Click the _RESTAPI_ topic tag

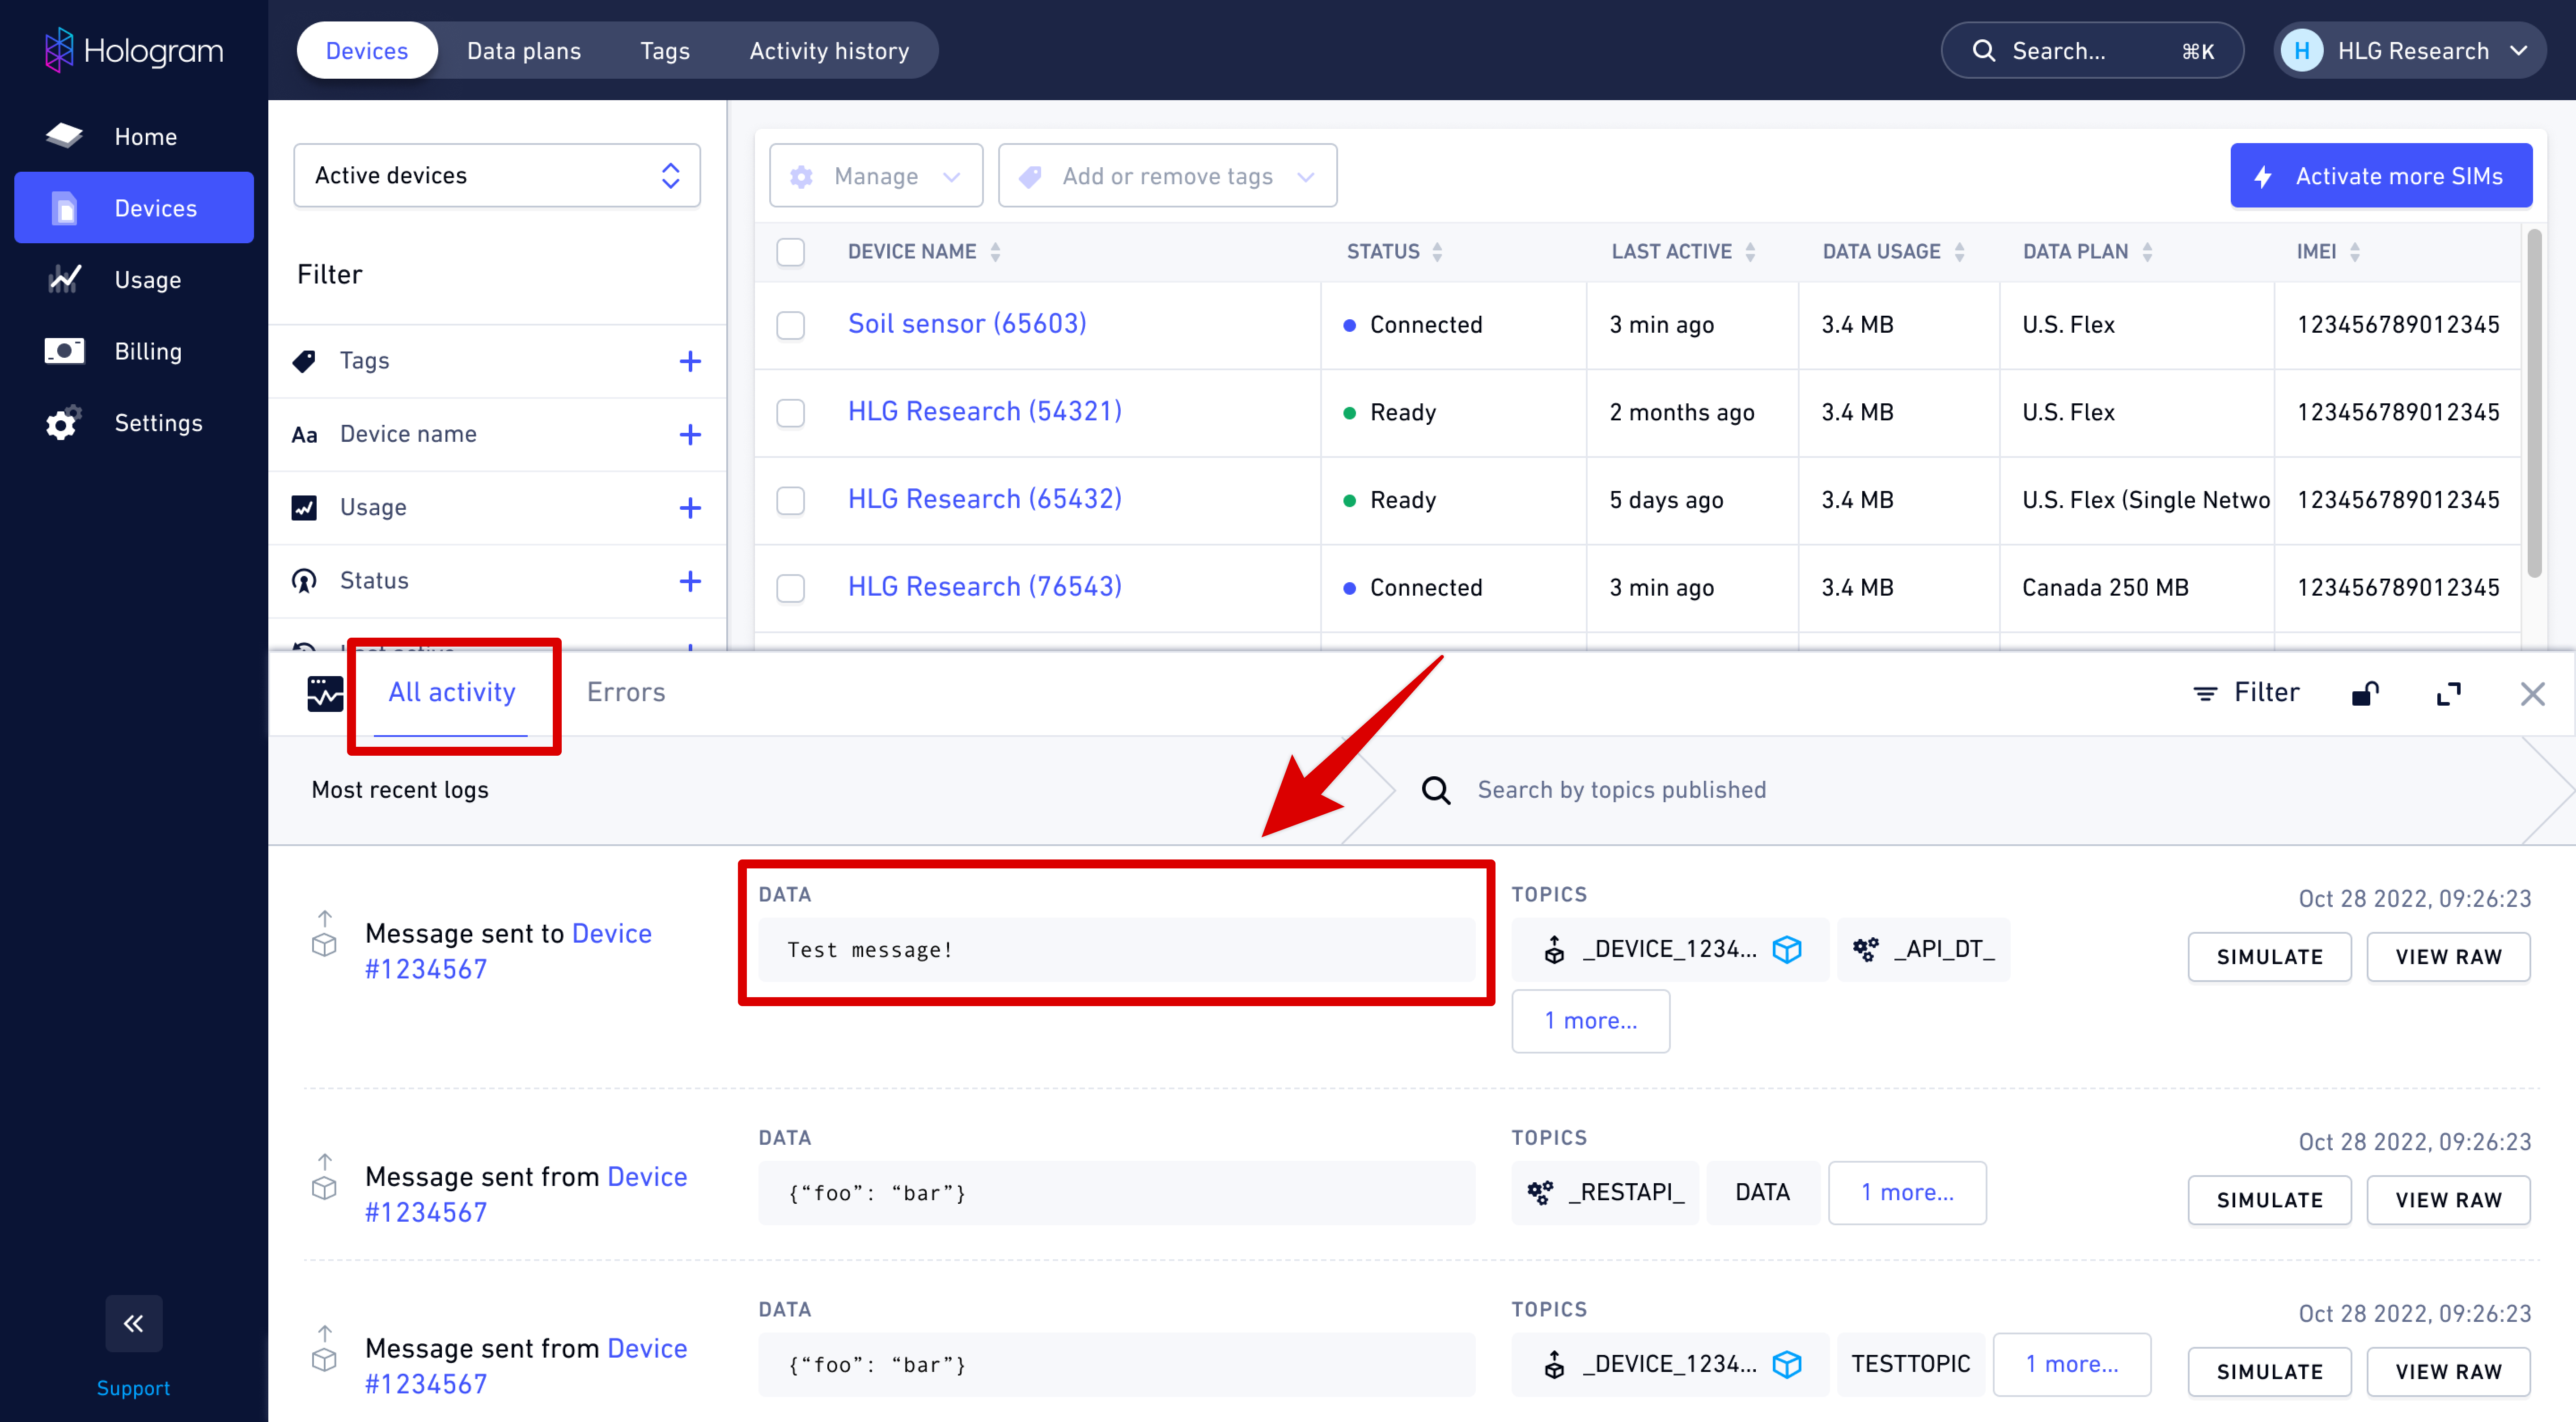click(1606, 1192)
